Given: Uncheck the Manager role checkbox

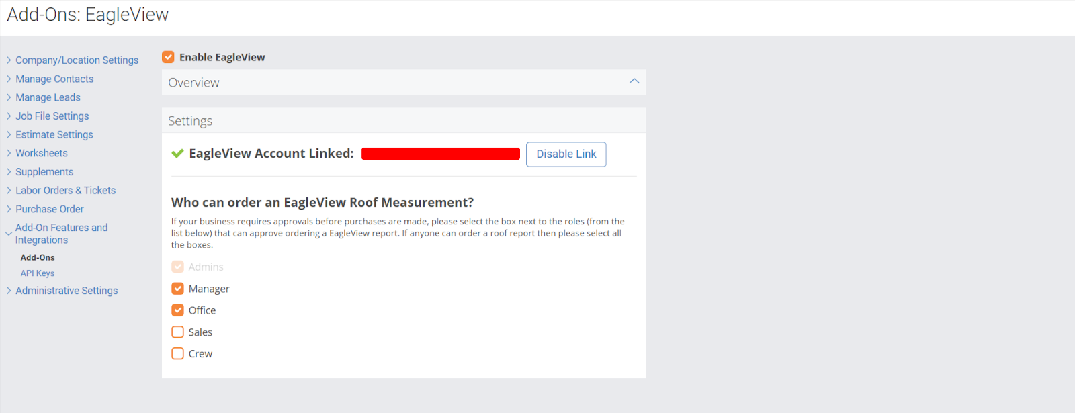Looking at the screenshot, I should [x=177, y=289].
